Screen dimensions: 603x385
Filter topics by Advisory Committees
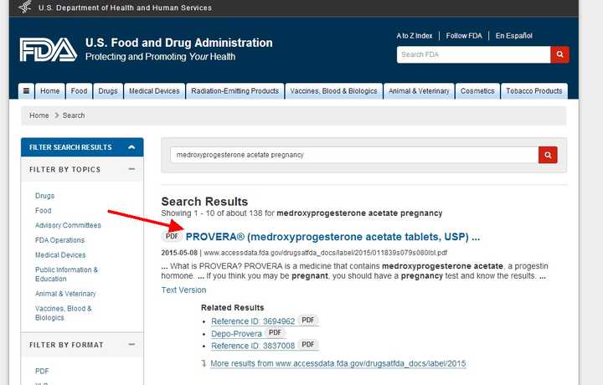(x=68, y=225)
